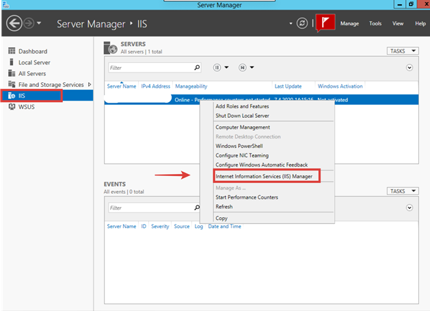The width and height of the screenshot is (430, 311).
Task: Click the Events filter search magnifier
Action: tap(197, 208)
